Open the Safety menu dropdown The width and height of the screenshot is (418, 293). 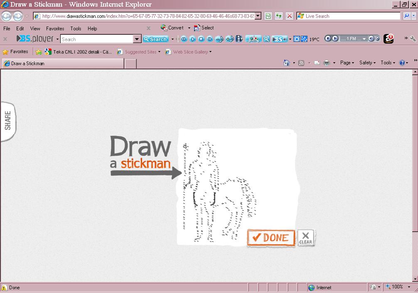[367, 63]
